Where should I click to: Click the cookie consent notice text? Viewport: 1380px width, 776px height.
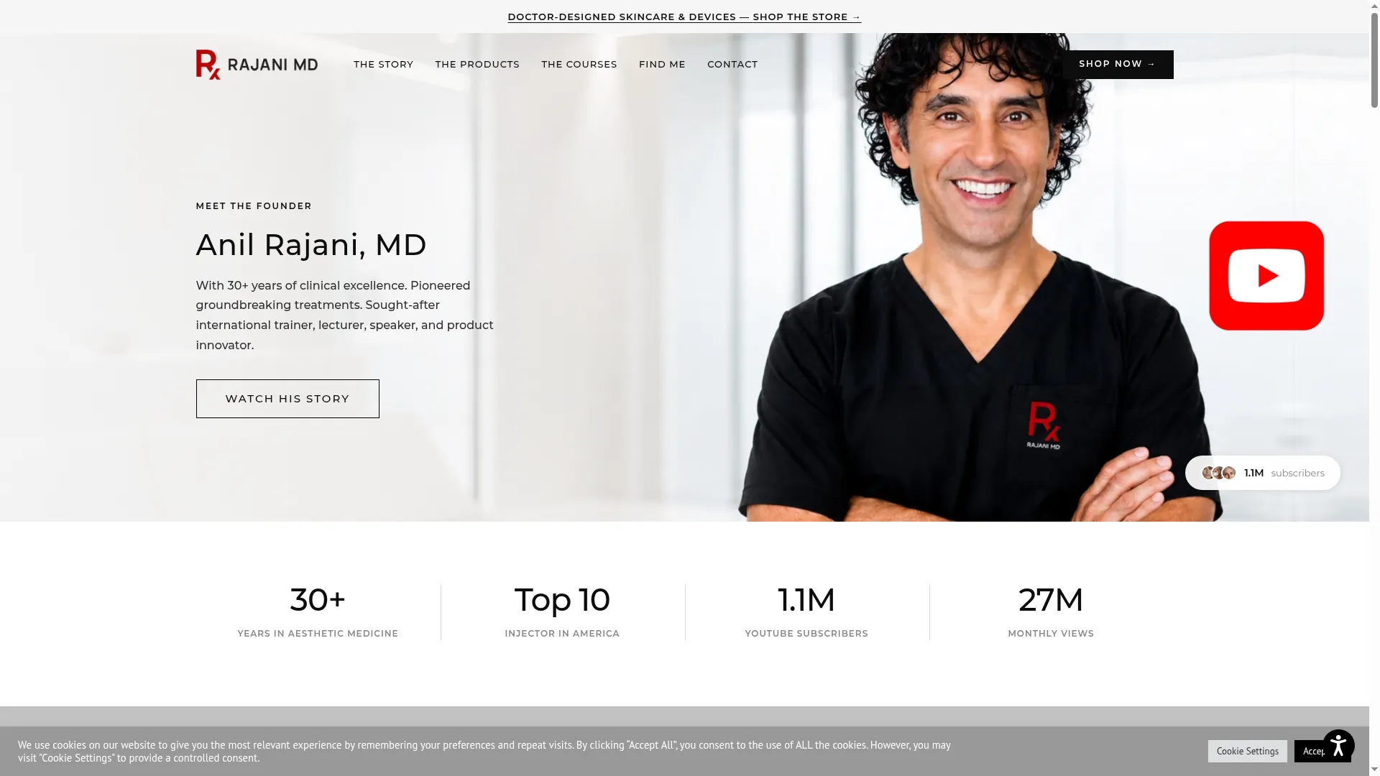(484, 752)
